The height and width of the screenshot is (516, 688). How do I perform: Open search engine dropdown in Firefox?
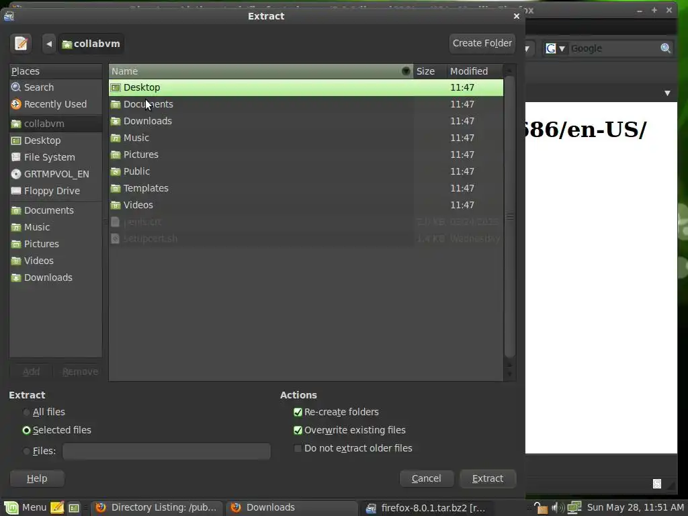(556, 48)
